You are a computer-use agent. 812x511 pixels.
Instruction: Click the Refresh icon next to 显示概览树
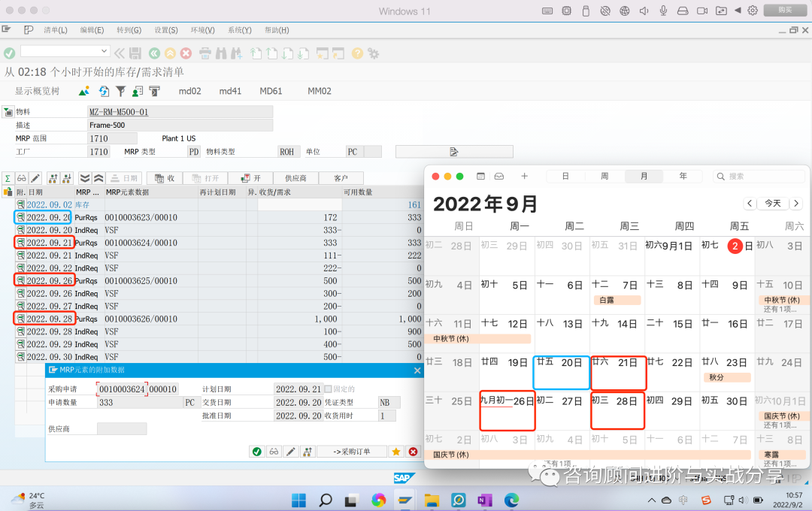point(104,91)
